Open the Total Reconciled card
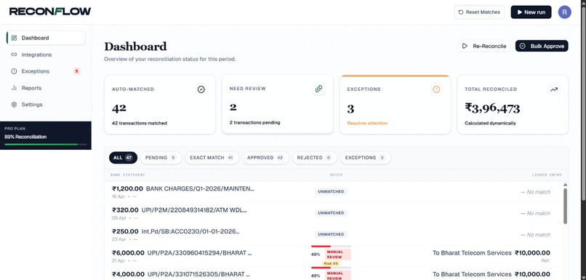 (513, 104)
